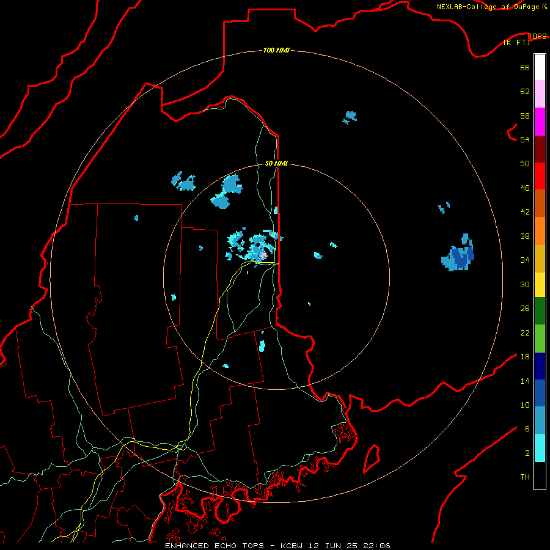
Task: Click the "26" legend value
Action: (x=525, y=309)
